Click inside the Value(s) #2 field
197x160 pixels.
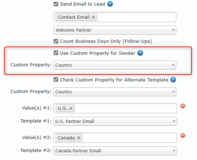pyautogui.click(x=129, y=138)
